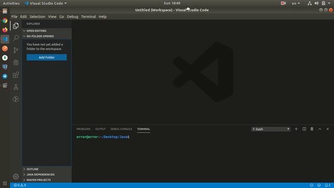Image resolution: width=334 pixels, height=188 pixels.
Task: Click the screen recording indicator in top bar
Action: point(283,3)
